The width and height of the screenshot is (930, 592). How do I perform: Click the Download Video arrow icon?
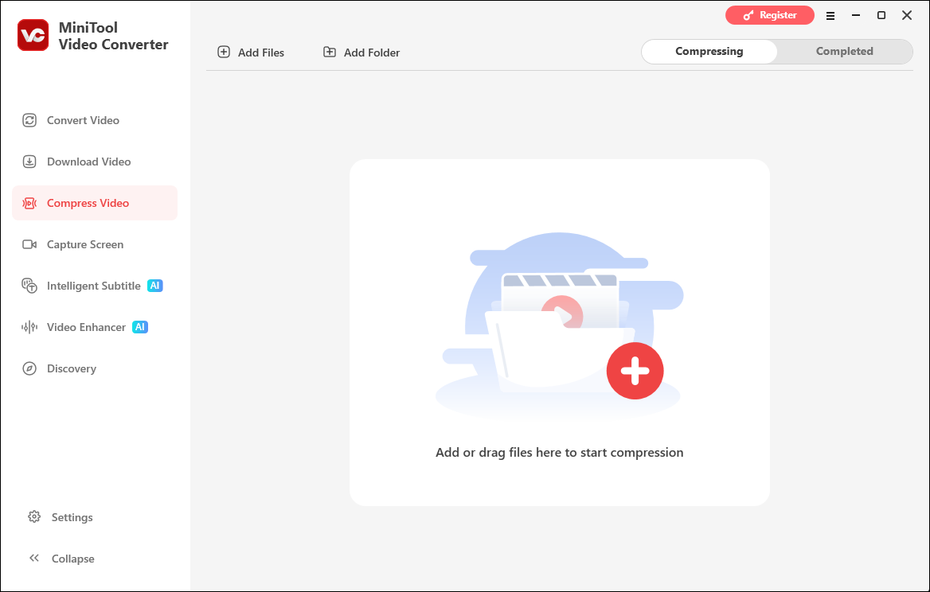point(29,162)
